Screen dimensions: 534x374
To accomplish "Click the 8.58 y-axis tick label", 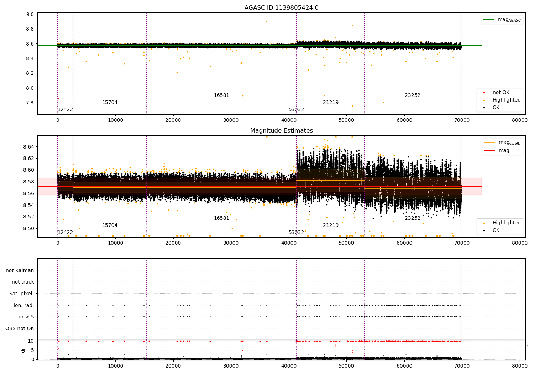I will [28, 182].
